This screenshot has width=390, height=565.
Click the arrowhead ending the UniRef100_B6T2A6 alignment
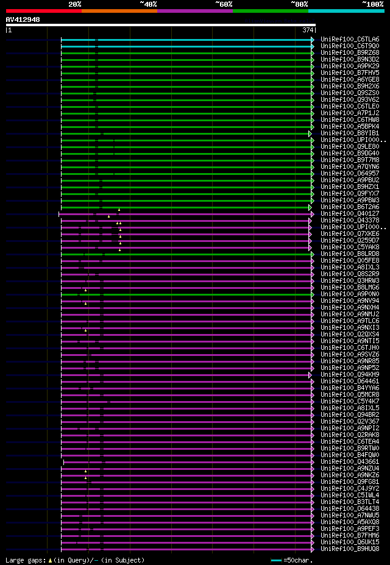(x=310, y=207)
